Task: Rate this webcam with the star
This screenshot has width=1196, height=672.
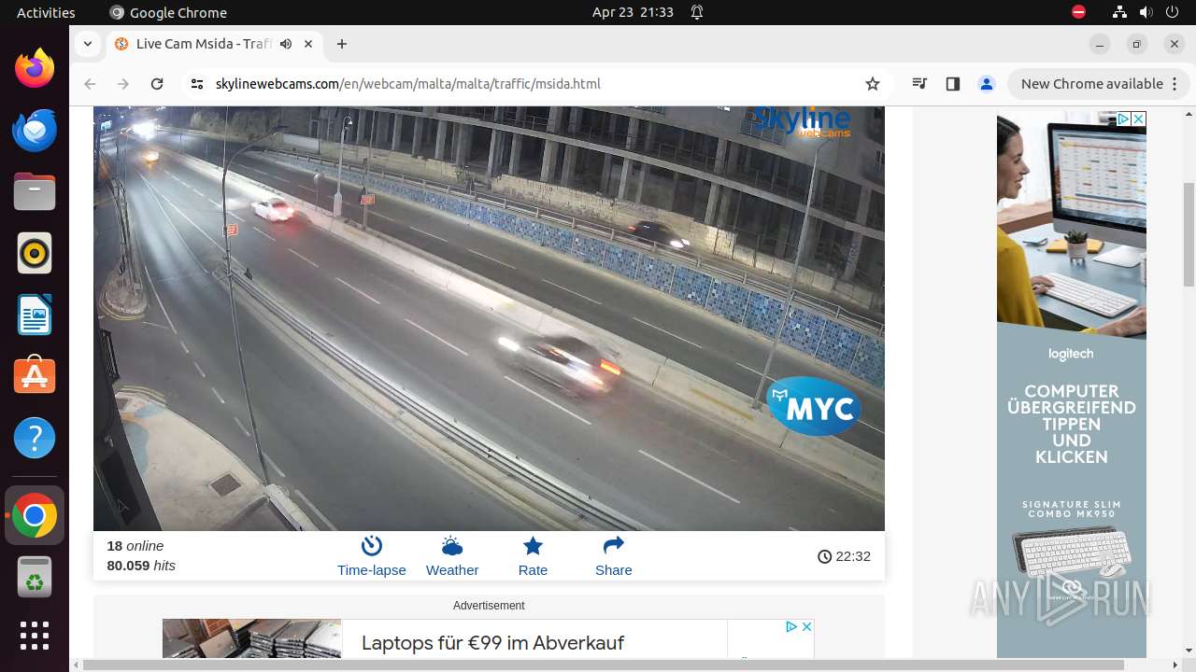Action: [533, 556]
